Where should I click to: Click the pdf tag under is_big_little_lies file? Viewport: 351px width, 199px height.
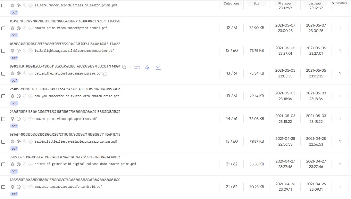coord(14,148)
